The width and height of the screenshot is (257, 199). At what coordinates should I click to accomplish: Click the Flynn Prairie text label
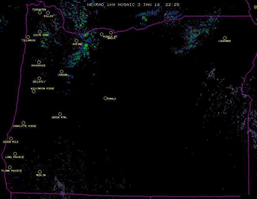[x=12, y=171]
